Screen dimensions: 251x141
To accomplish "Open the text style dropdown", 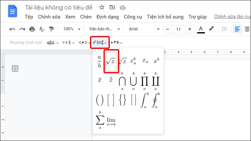I will point(104,29).
